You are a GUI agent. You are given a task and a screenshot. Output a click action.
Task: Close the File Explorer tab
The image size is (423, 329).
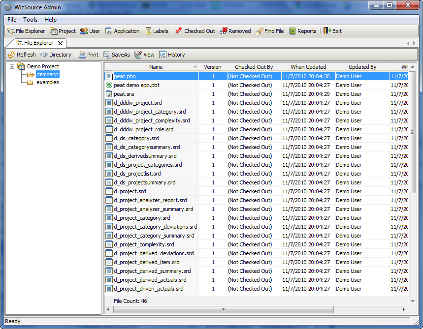click(60, 43)
